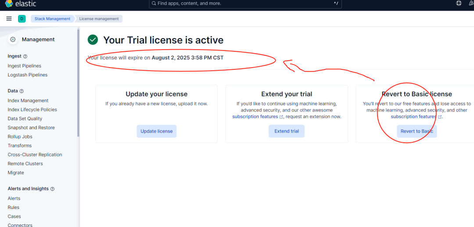Click the newsfeed icon at top right
This screenshot has width=474, height=227.
coord(471,4)
